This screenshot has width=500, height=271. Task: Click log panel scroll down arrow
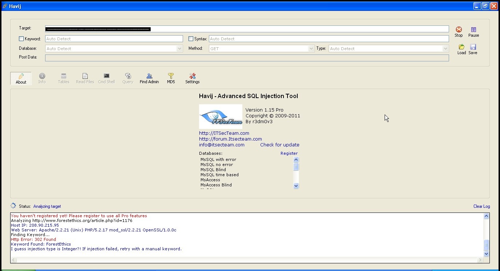(486, 254)
